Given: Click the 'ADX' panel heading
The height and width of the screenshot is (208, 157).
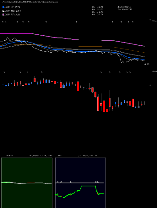Looking at the screenshot, I should (60, 156).
